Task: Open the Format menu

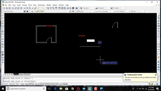Action: (24, 5)
